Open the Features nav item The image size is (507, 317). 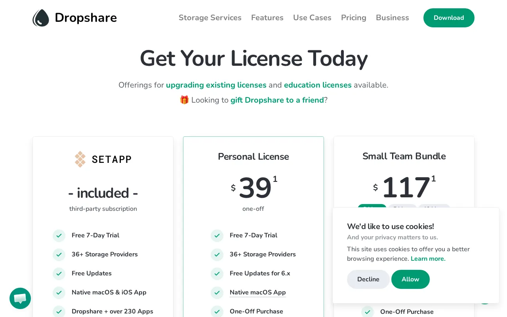point(267,18)
